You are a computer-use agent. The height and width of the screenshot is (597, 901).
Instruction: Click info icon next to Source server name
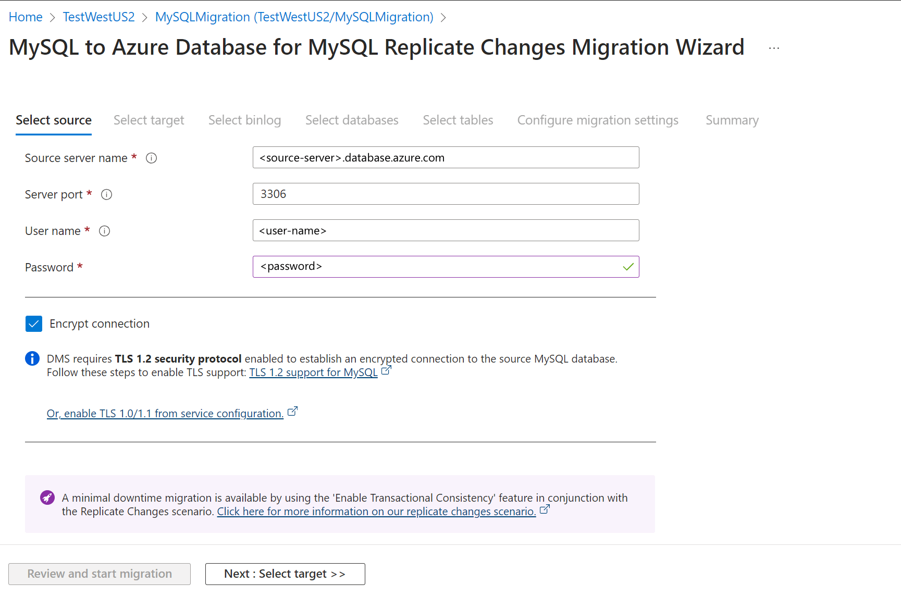point(151,158)
